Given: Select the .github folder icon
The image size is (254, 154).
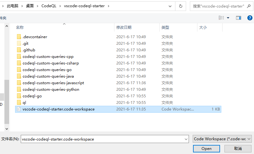Looking at the screenshot, I should coord(19,50).
